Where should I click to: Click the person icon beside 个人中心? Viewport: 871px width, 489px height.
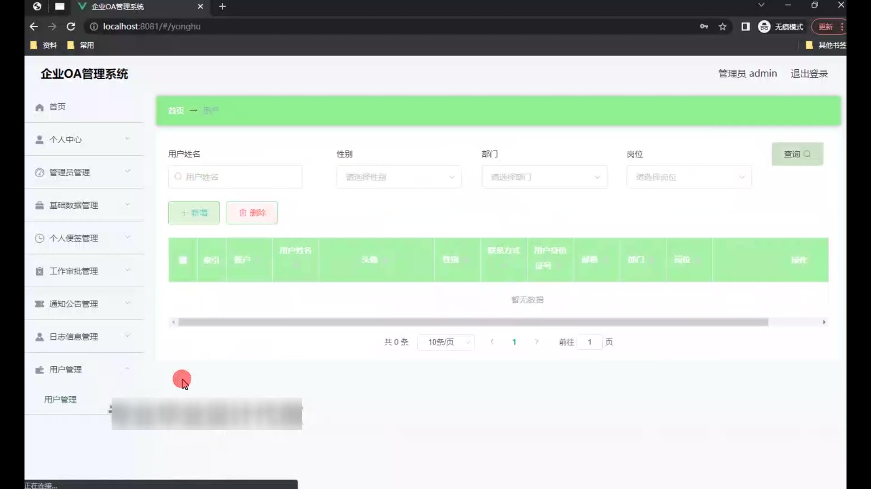pyautogui.click(x=39, y=140)
